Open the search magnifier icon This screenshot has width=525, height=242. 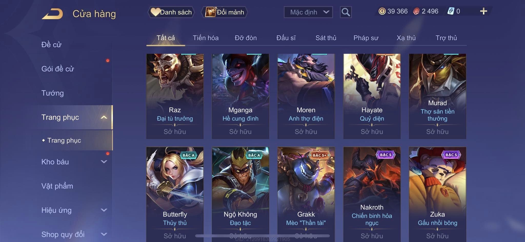coord(346,12)
